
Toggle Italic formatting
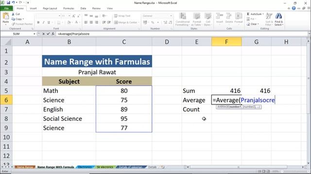tap(43, 23)
